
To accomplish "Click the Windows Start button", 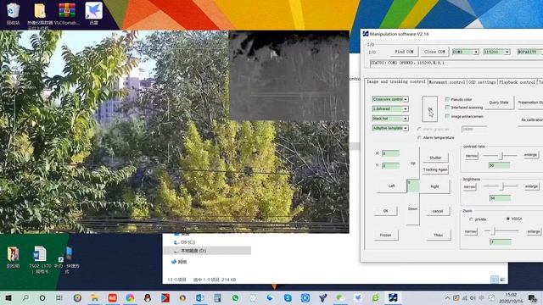I will (8, 297).
